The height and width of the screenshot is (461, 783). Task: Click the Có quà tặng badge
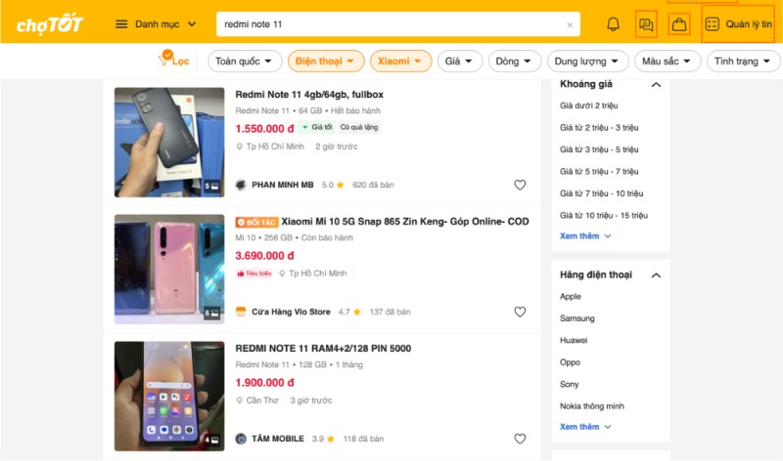pyautogui.click(x=359, y=128)
